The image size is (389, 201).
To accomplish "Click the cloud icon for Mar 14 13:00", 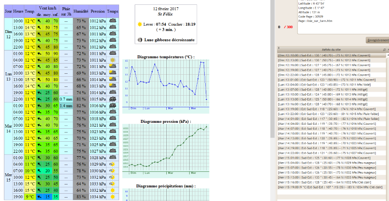I will click(x=113, y=132).
